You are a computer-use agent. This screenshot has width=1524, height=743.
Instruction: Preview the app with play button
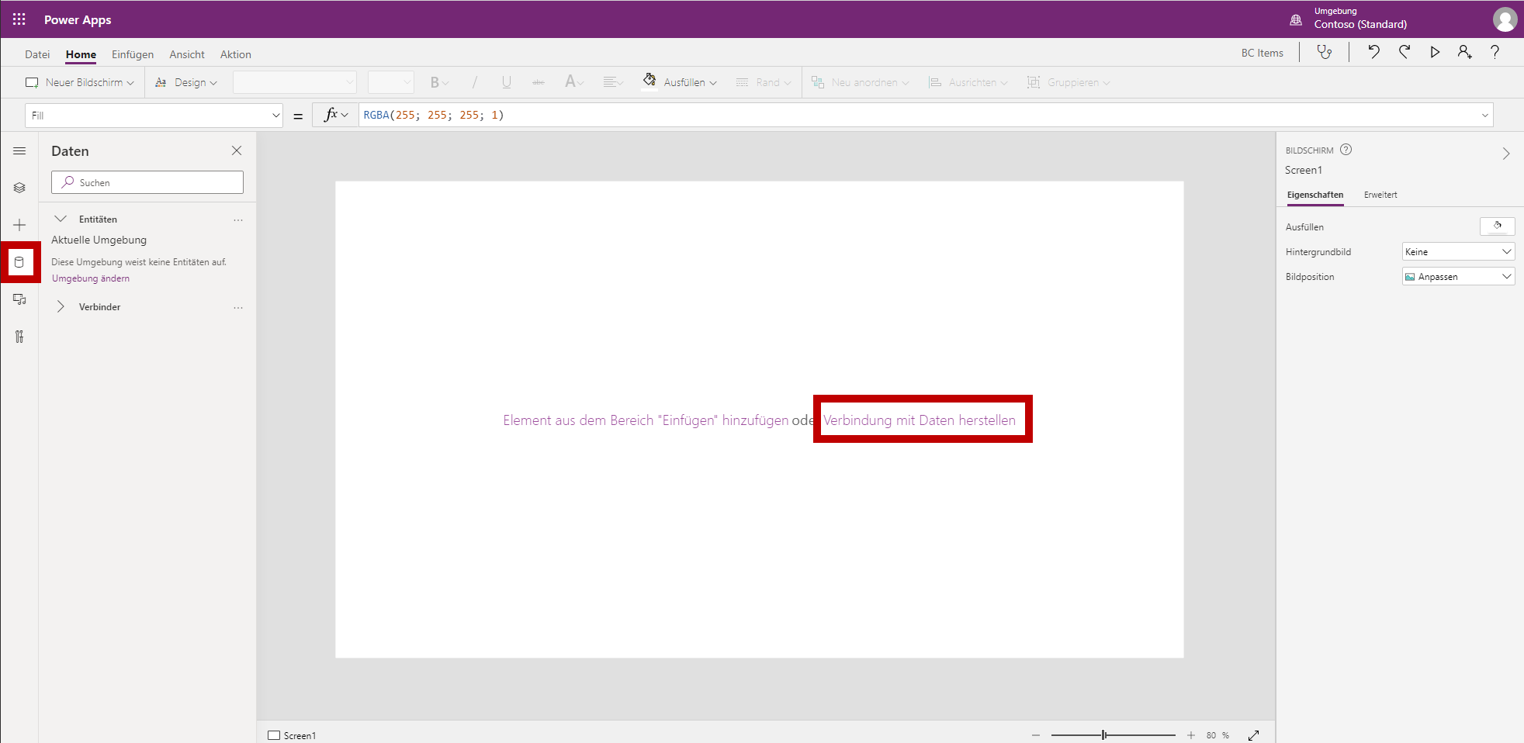1435,52
